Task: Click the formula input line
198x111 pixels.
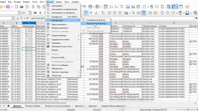Action: pyautogui.click(x=112, y=18)
